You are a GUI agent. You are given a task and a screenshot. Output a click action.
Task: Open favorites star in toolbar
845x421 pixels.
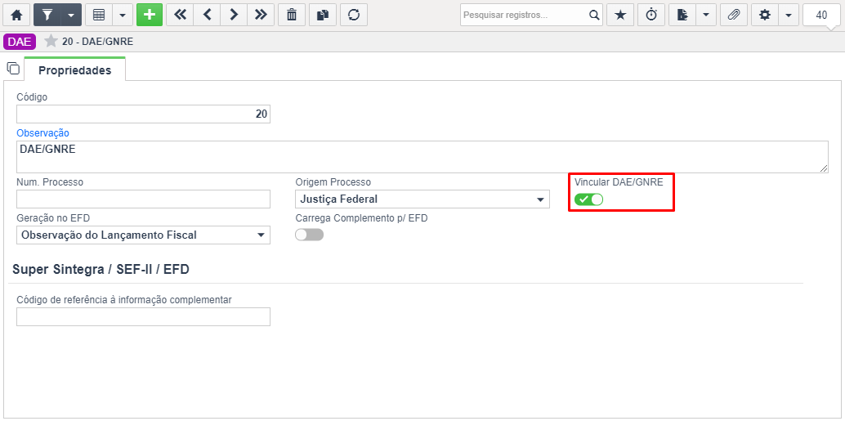[620, 15]
